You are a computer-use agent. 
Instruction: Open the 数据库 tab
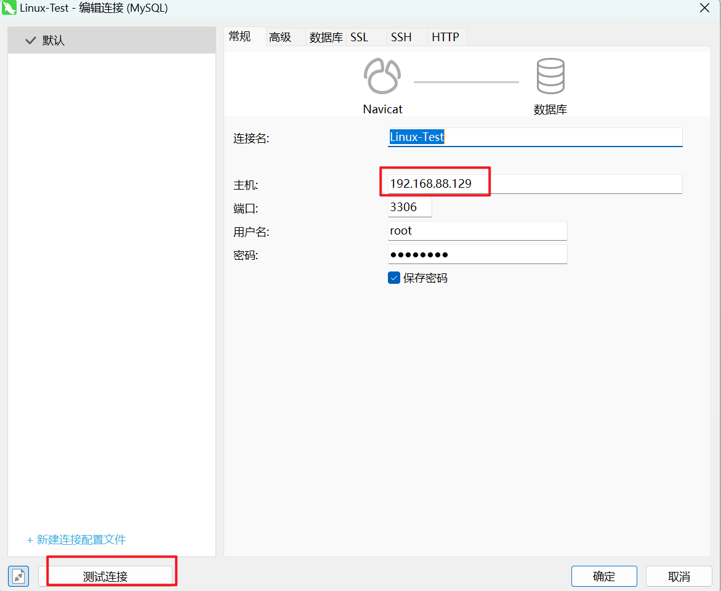(326, 37)
